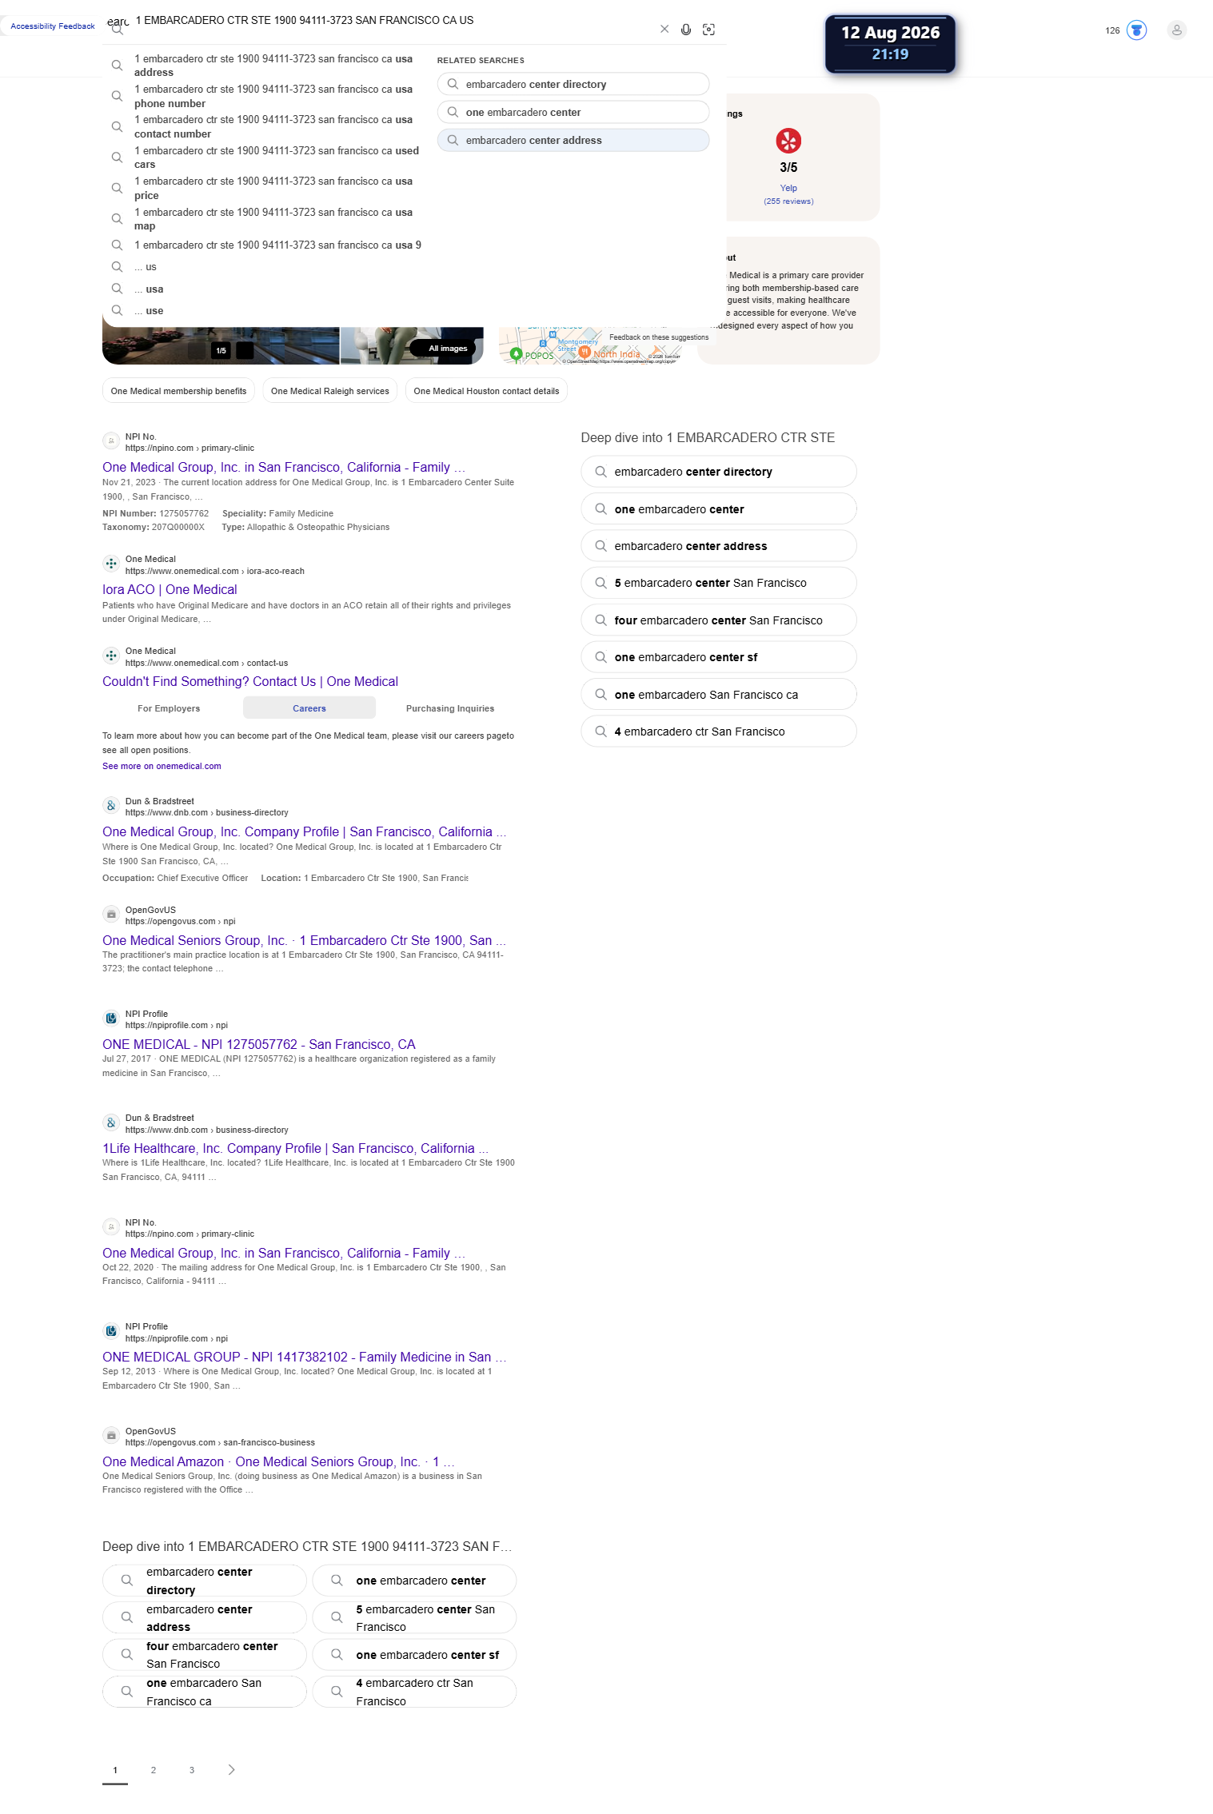Open visual search camera icon
Viewport: 1213px width, 1814px height.
pyautogui.click(x=708, y=30)
